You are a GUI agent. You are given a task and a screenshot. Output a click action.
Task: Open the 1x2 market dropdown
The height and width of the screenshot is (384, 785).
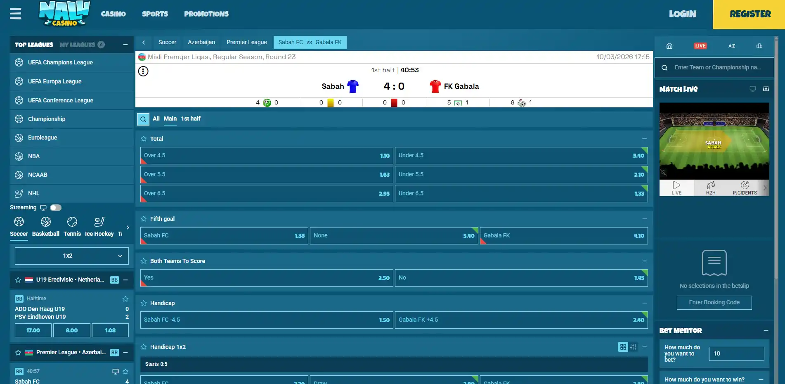coord(72,256)
